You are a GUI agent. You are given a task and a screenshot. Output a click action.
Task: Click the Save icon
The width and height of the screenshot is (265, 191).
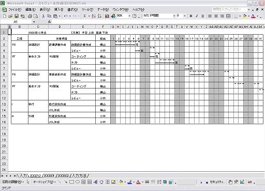tap(17, 16)
